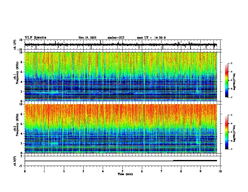
Task: Select the "station=OUI" header label
Action: (x=116, y=38)
